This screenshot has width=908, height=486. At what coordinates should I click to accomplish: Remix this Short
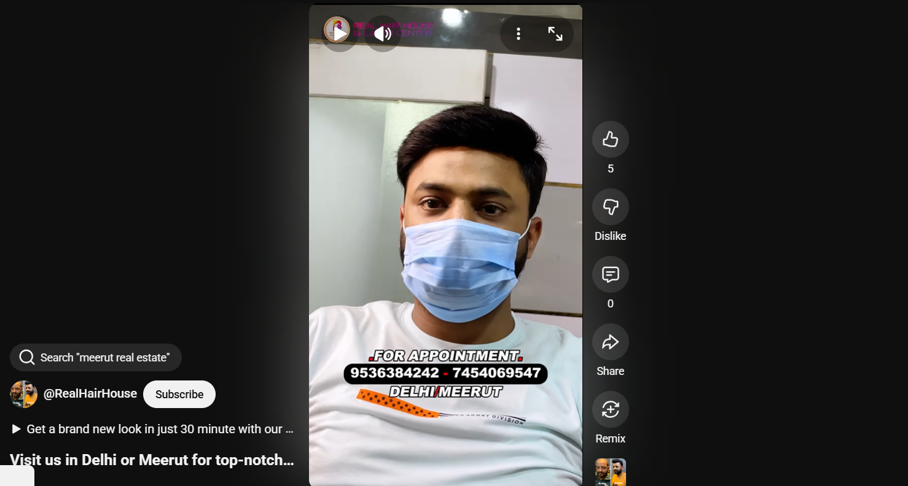point(610,409)
